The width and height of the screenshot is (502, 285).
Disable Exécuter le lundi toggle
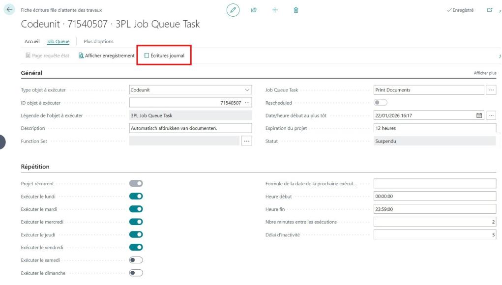pyautogui.click(x=136, y=196)
